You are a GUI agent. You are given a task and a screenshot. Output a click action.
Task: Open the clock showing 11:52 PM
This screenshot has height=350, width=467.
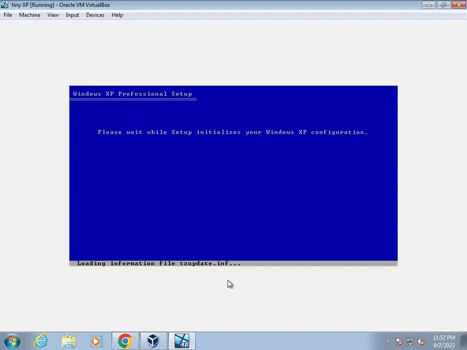click(x=444, y=341)
